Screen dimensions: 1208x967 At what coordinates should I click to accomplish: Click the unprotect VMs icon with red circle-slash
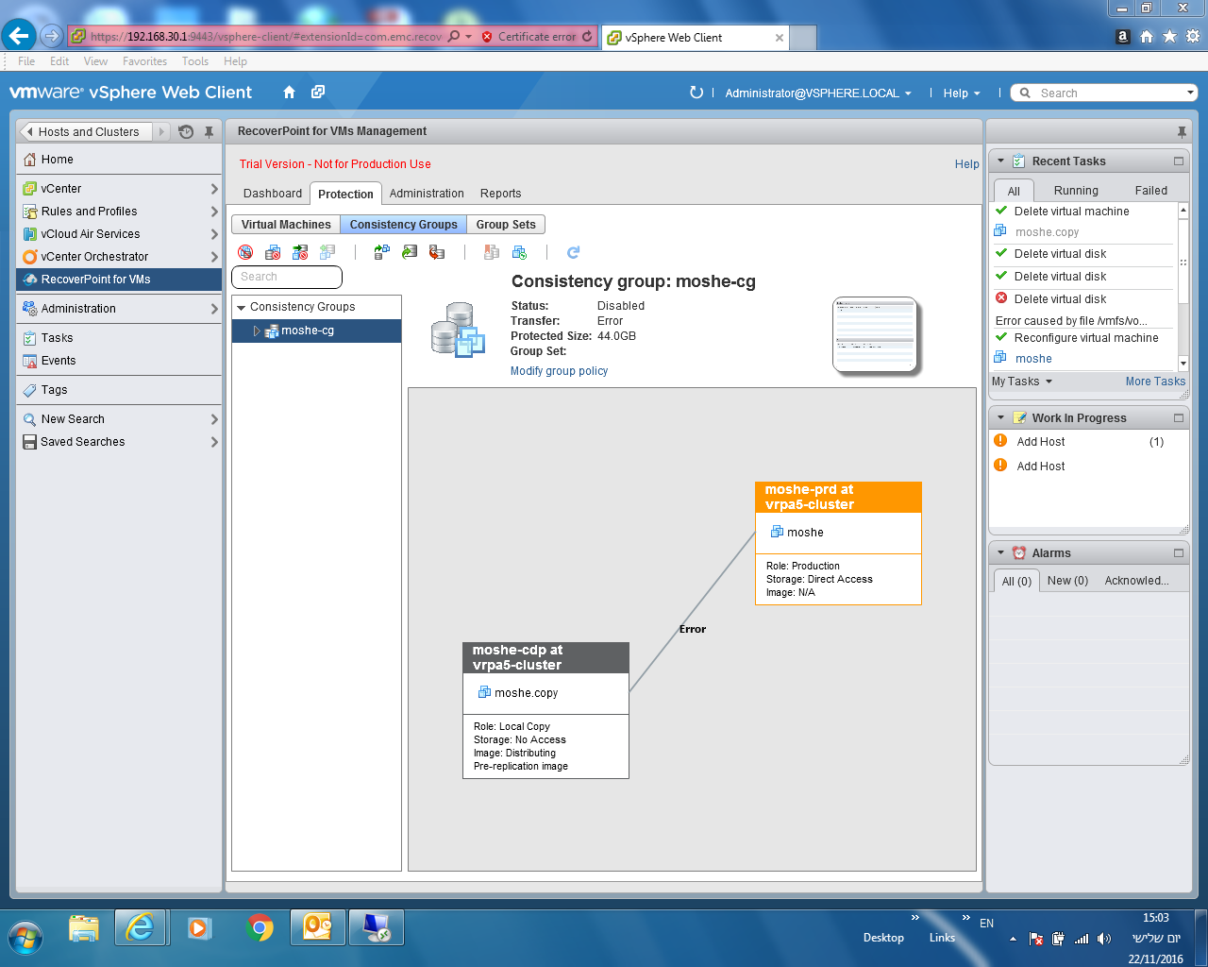[245, 252]
